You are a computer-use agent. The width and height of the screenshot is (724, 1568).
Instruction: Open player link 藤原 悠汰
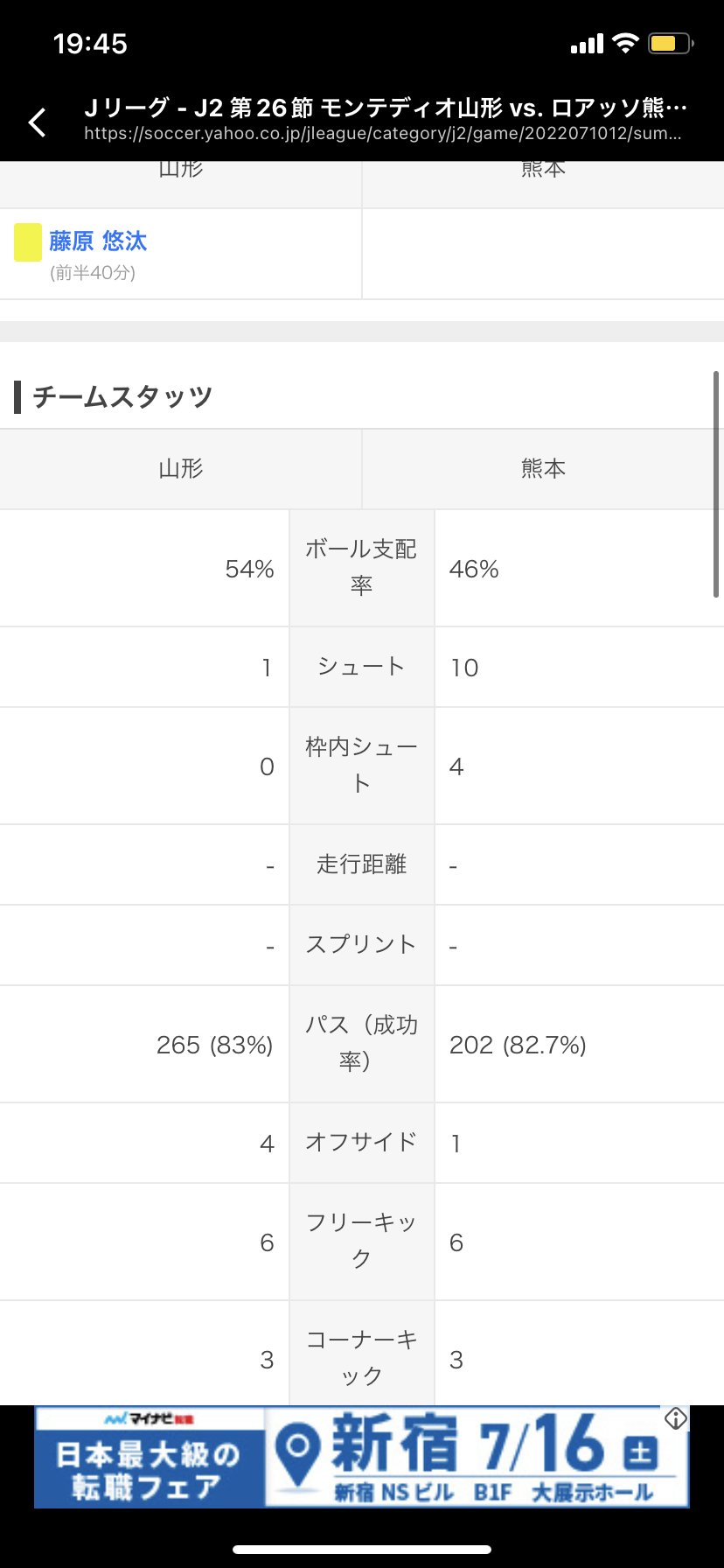[x=98, y=241]
